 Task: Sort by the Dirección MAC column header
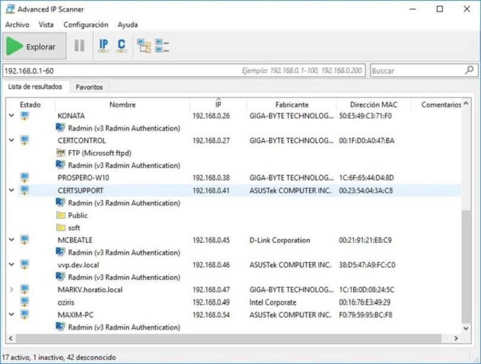374,104
